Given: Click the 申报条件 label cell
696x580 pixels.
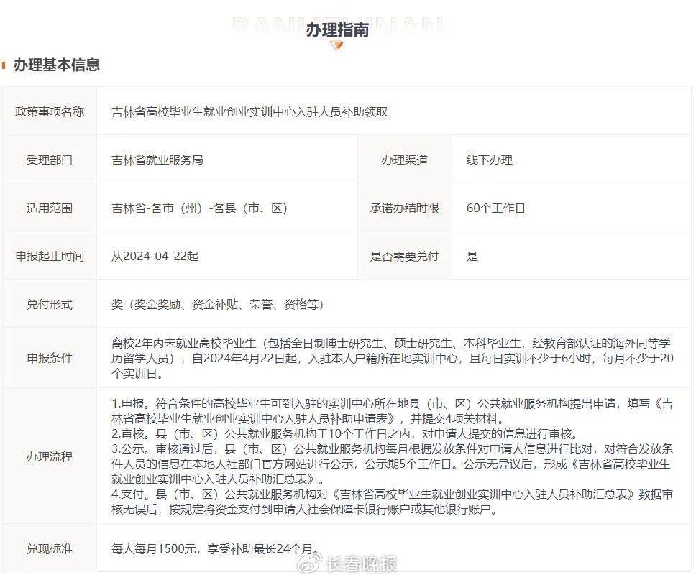Looking at the screenshot, I should [x=50, y=358].
